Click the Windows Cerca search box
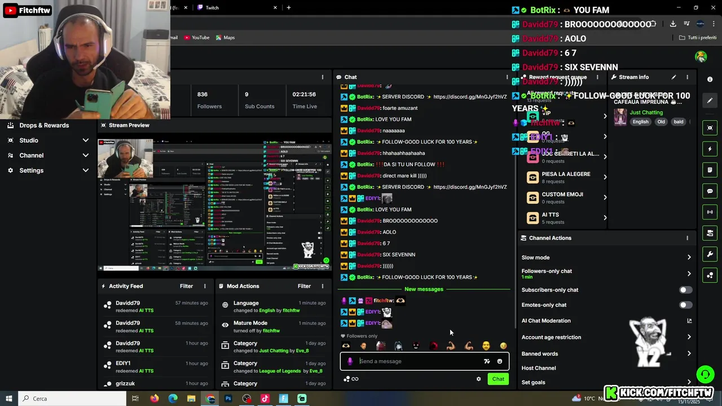This screenshot has height=406, width=722. pos(72,399)
